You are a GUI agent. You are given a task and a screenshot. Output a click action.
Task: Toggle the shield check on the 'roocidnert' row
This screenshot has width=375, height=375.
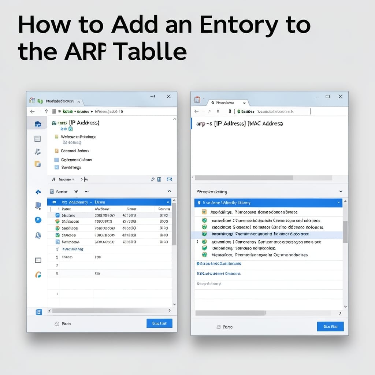tap(204, 227)
